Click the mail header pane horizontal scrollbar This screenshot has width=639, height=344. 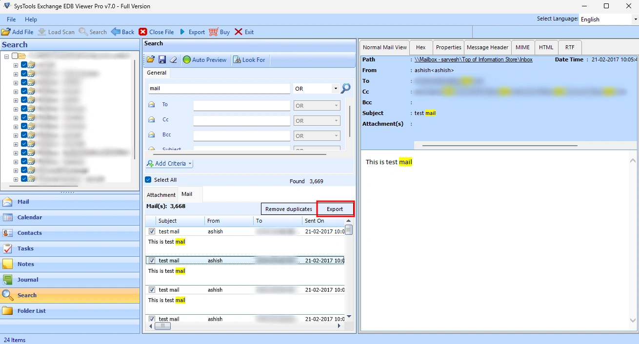click(499, 145)
